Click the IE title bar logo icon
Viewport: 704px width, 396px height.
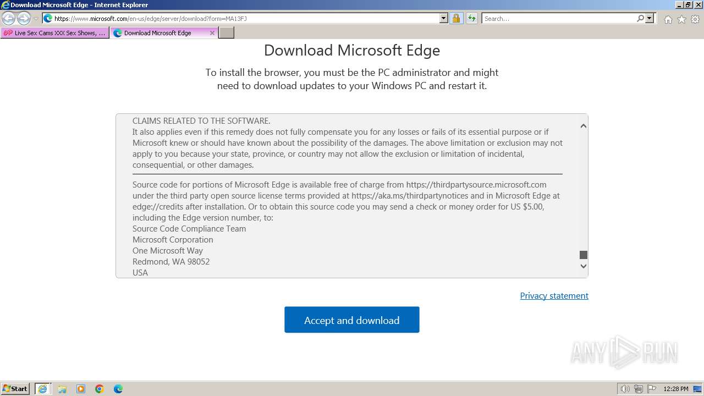click(5, 5)
